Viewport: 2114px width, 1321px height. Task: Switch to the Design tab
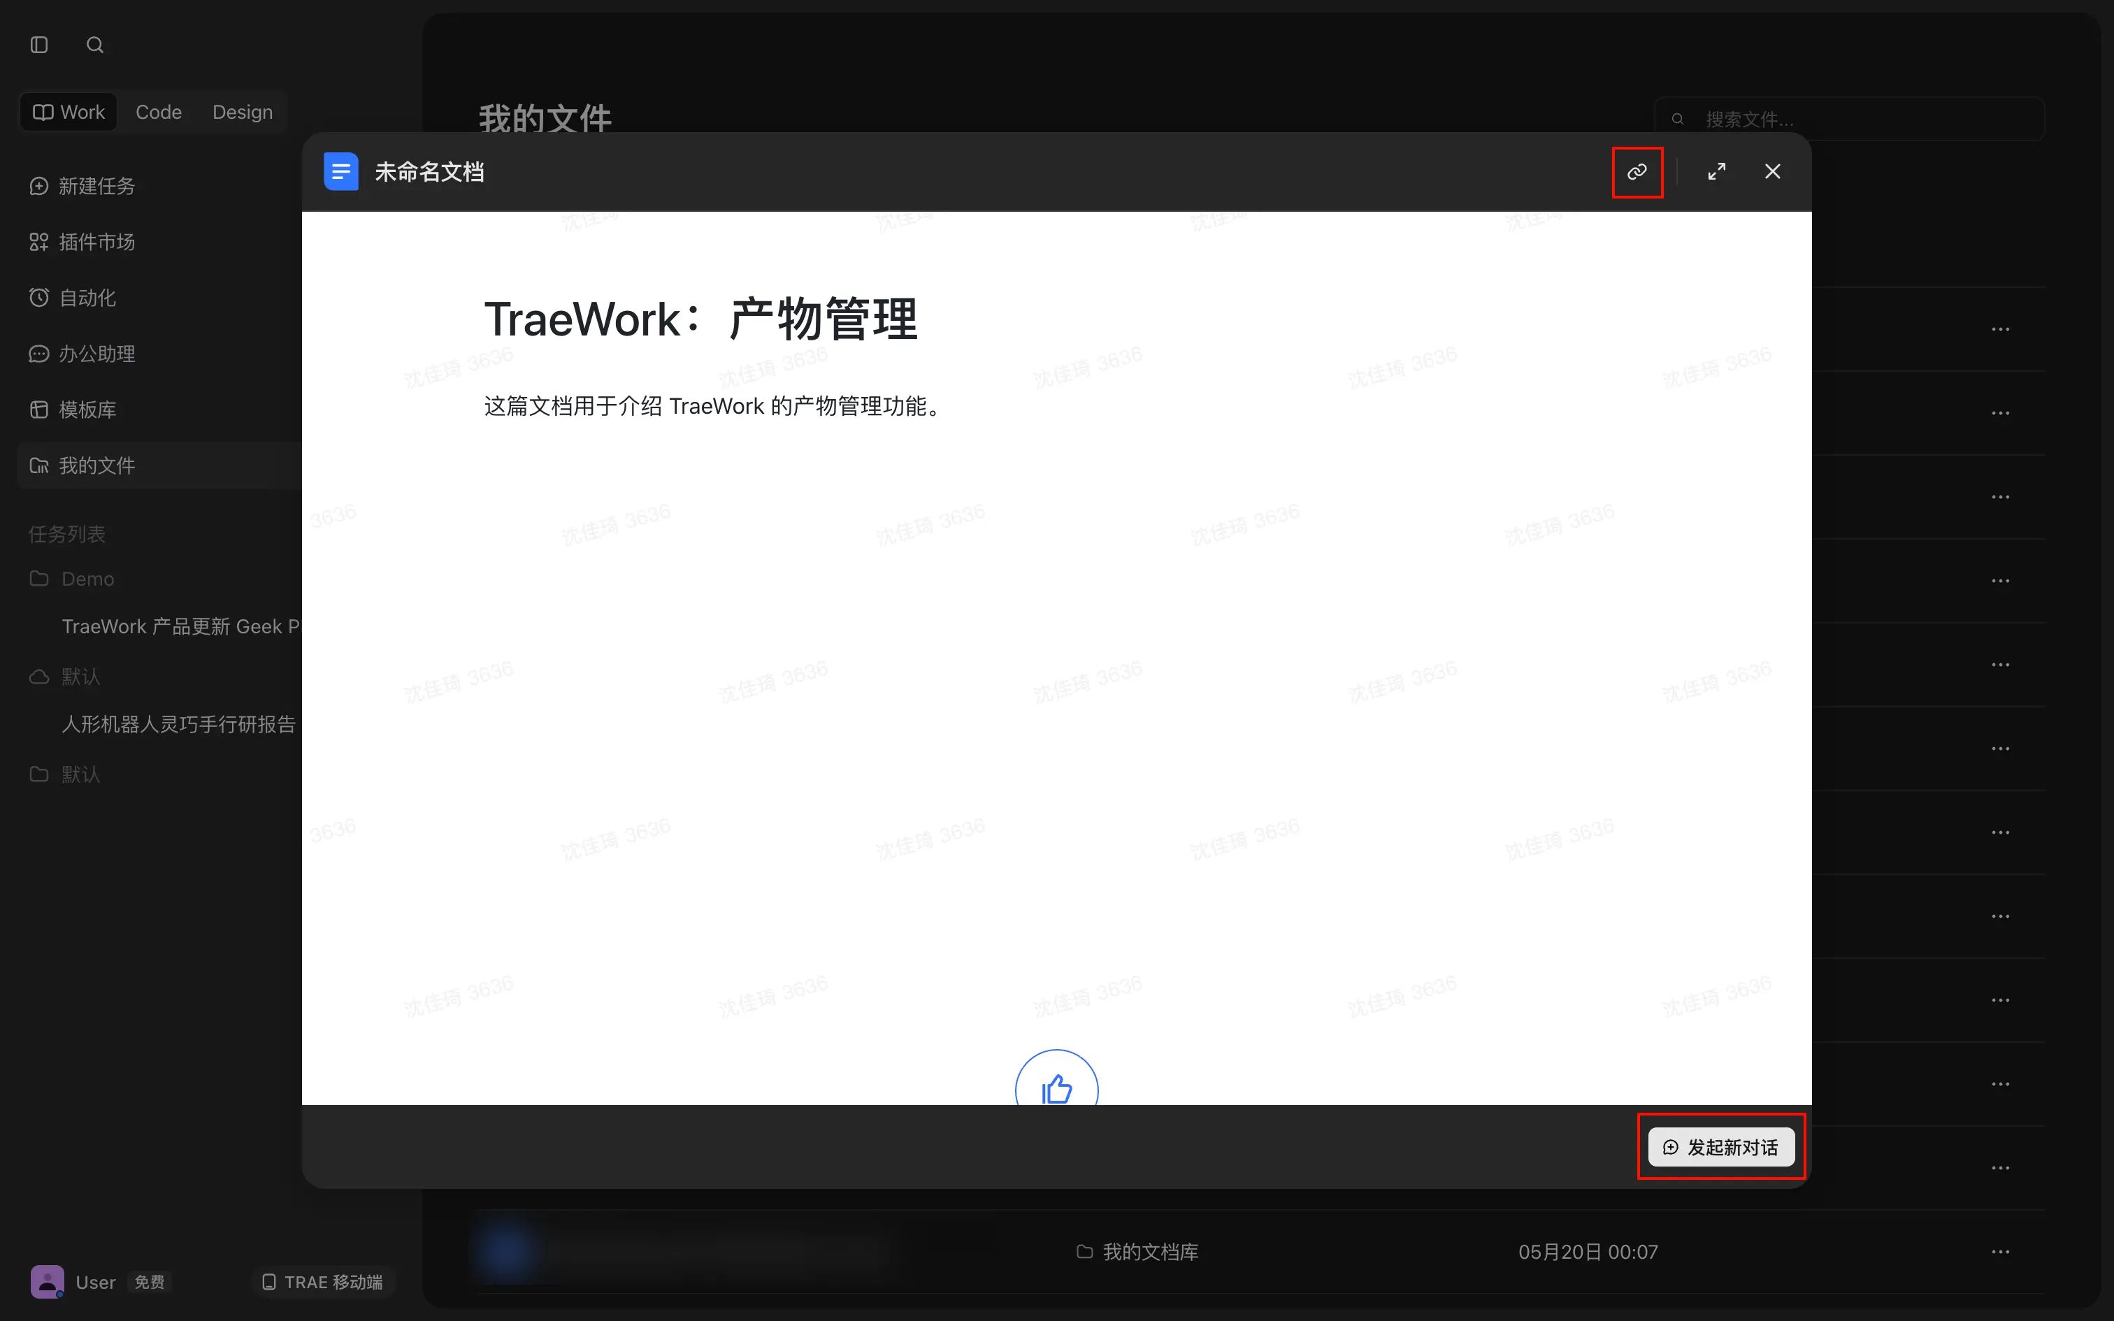point(243,112)
